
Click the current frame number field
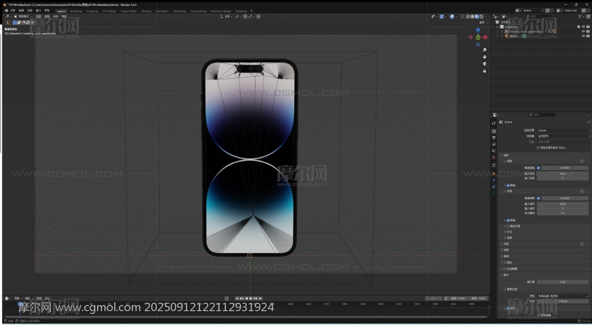[433, 299]
